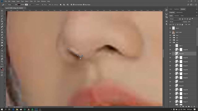Add layer mask icon
The width and height of the screenshot is (198, 111).
click(x=183, y=107)
